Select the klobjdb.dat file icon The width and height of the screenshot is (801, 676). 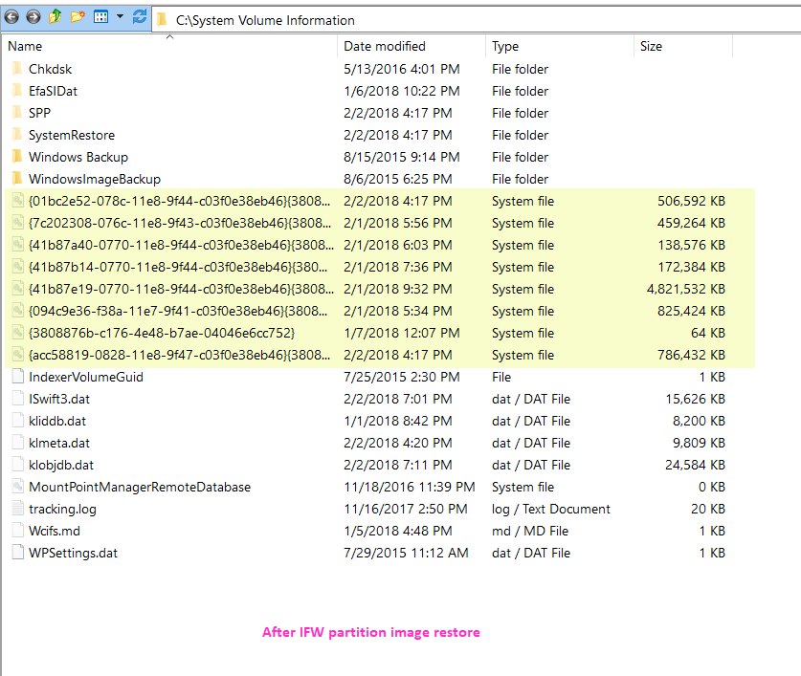click(x=17, y=464)
